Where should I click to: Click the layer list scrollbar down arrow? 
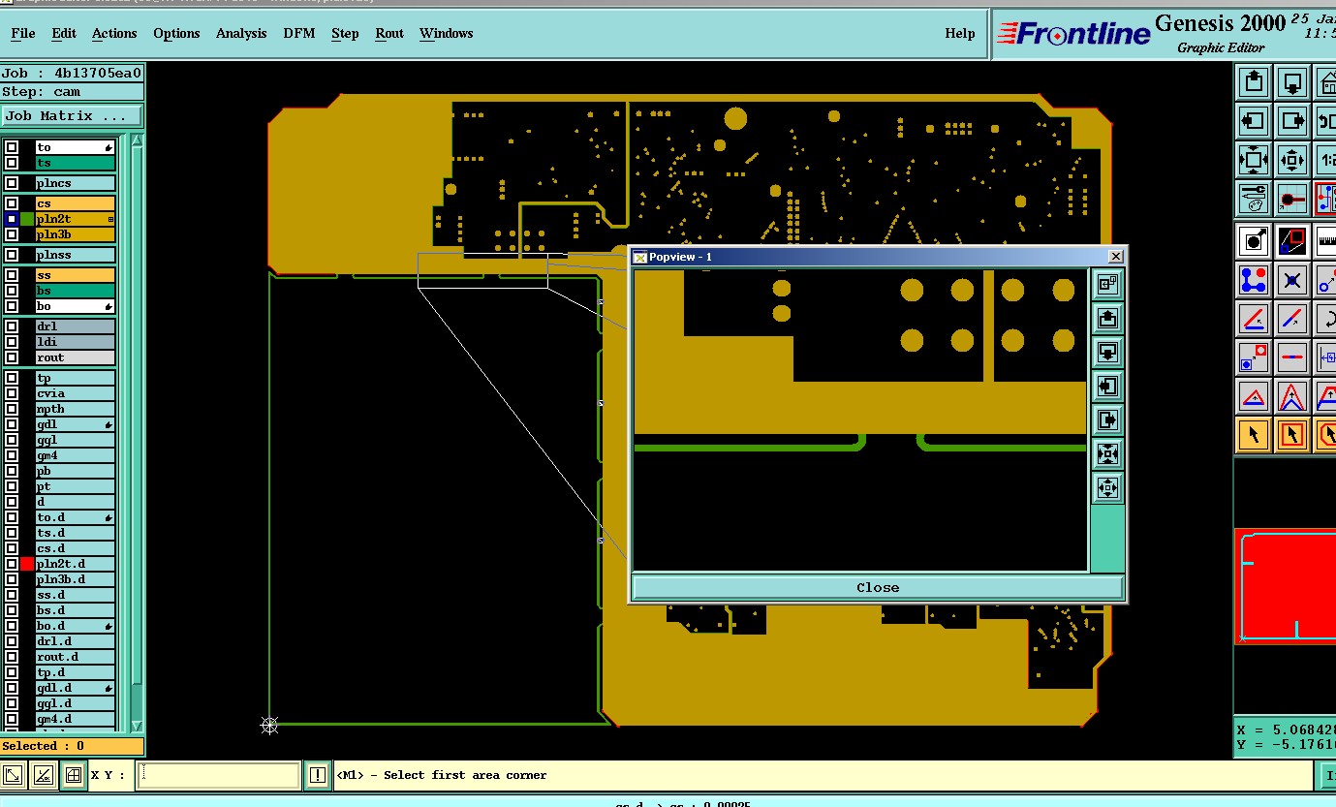137,725
